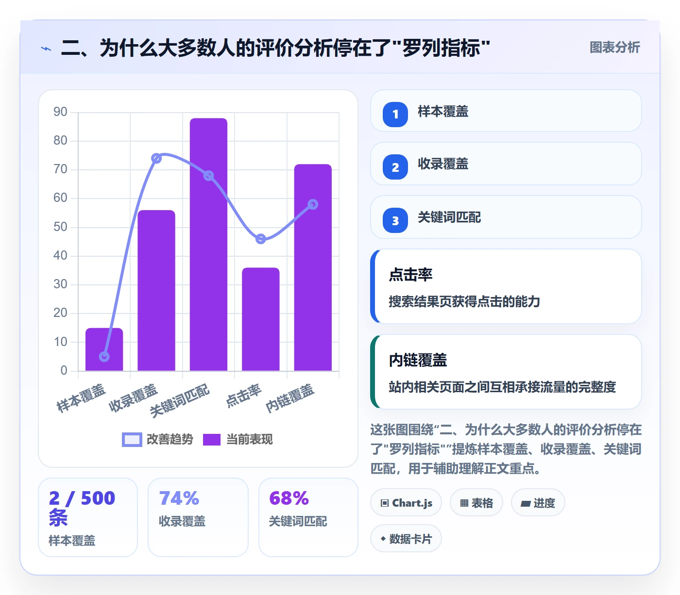Click the 74% 收录覆盖 stat card
The image size is (680, 595).
pyautogui.click(x=198, y=517)
